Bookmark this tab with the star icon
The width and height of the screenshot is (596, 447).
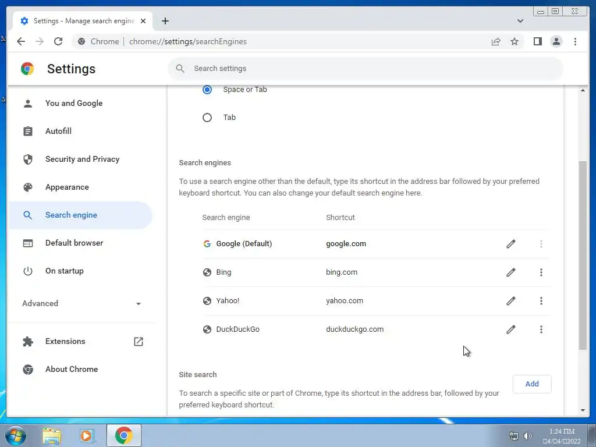(515, 41)
